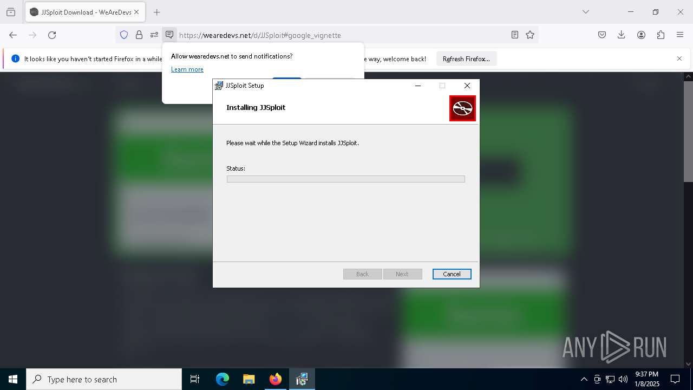Viewport: 693px width, 390px height.
Task: Open the Learn more notifications link
Action: click(x=187, y=69)
